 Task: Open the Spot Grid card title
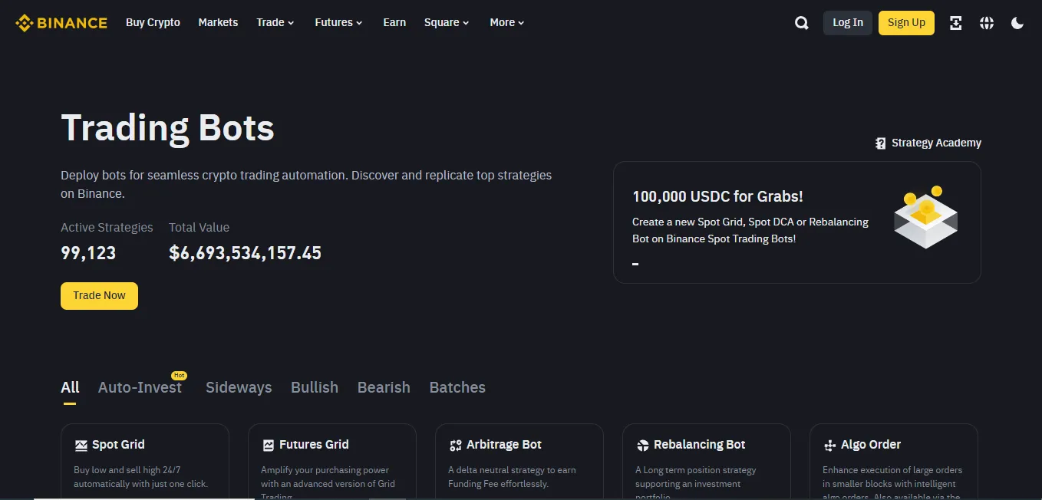click(x=118, y=445)
